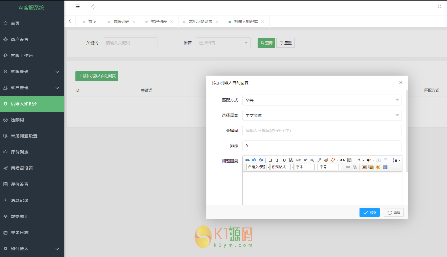Screen dimensions: 447x257
Task: Click the insert hyperlink icon
Action: [x=348, y=167]
